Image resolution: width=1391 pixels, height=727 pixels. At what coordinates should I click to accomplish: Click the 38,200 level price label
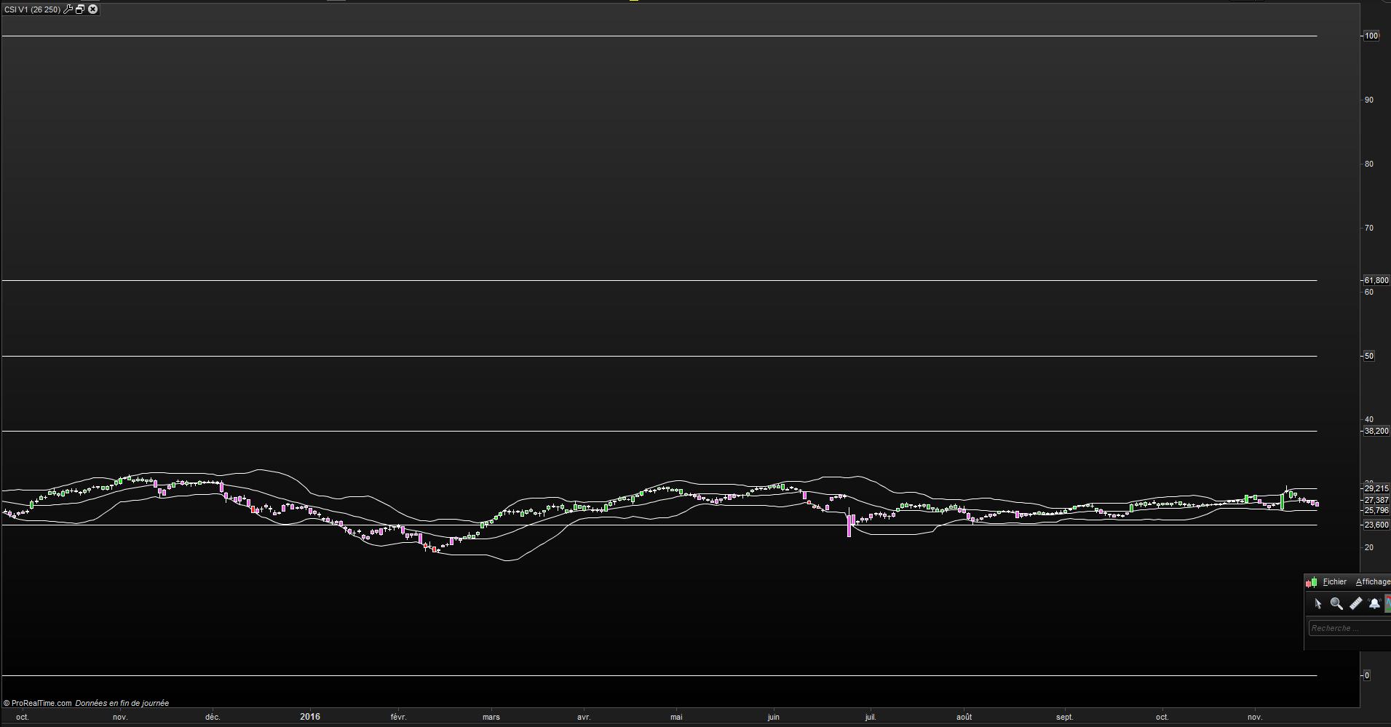coord(1376,431)
